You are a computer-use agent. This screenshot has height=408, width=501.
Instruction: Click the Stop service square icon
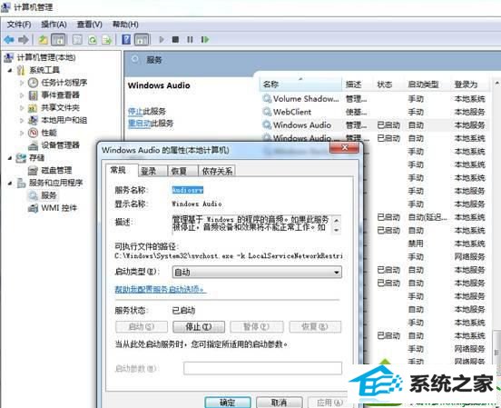pyautogui.click(x=175, y=39)
